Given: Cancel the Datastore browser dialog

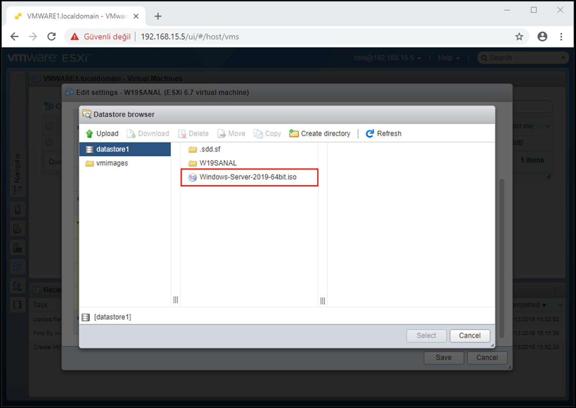Looking at the screenshot, I should 470,336.
